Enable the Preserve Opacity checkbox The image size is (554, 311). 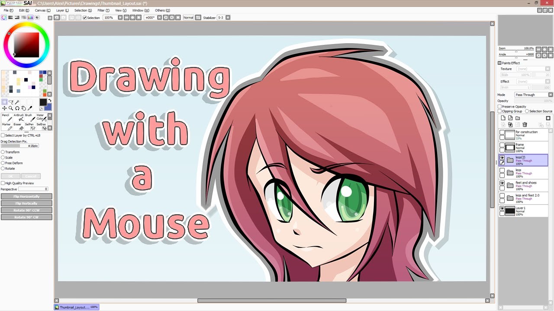click(500, 106)
